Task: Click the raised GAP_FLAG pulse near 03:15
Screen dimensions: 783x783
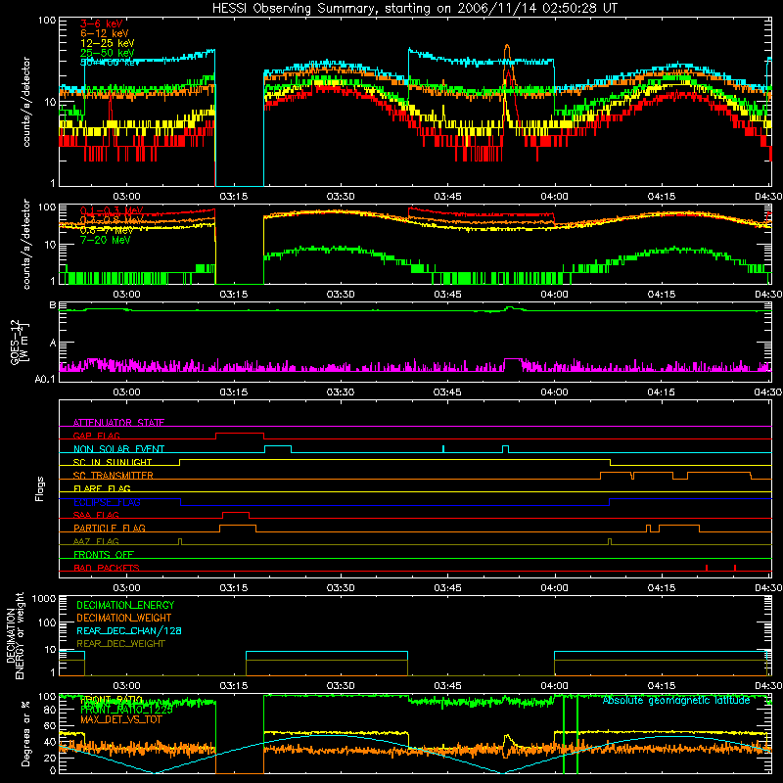Action: click(x=240, y=434)
